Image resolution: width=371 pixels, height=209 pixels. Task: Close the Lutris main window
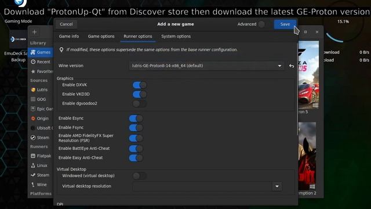click(x=317, y=32)
